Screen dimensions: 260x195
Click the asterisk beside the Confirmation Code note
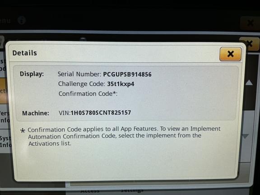(x=23, y=130)
